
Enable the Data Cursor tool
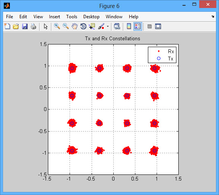(92, 26)
